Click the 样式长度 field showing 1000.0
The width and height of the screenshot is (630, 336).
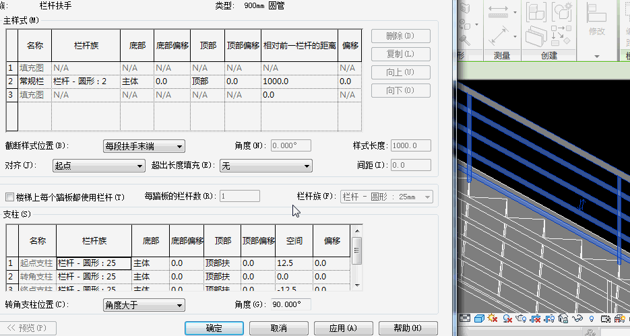point(411,145)
